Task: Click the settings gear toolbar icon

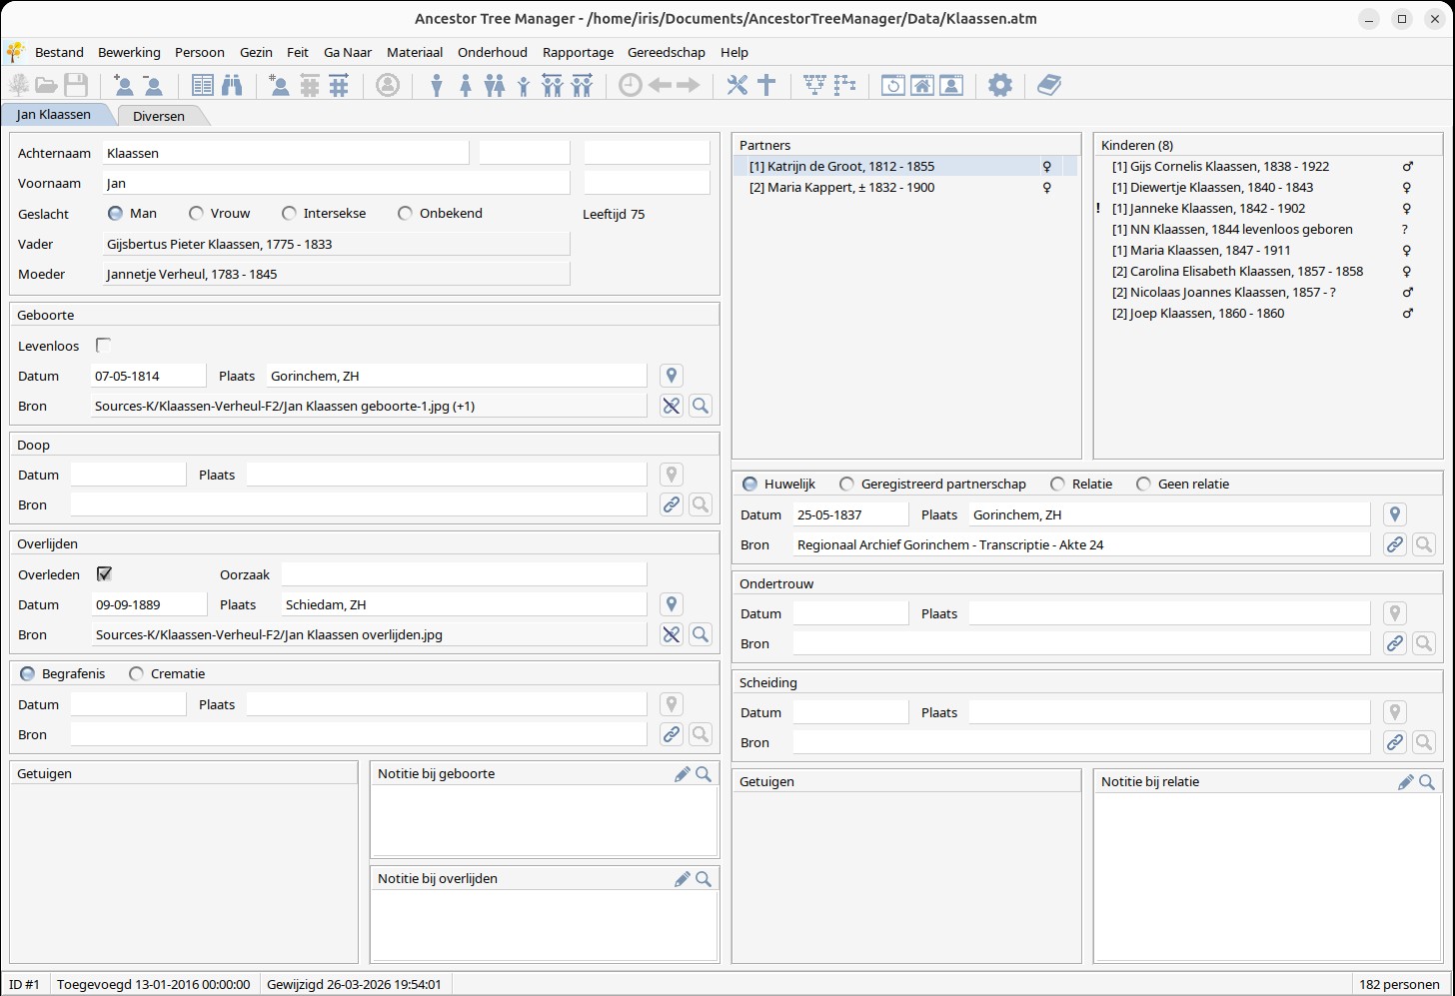Action: (x=999, y=86)
